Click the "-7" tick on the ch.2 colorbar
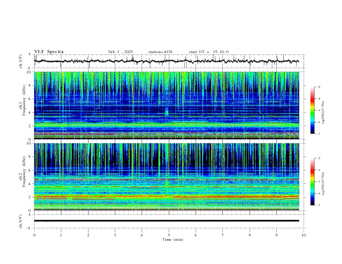The image size is (342, 264). coord(319,205)
